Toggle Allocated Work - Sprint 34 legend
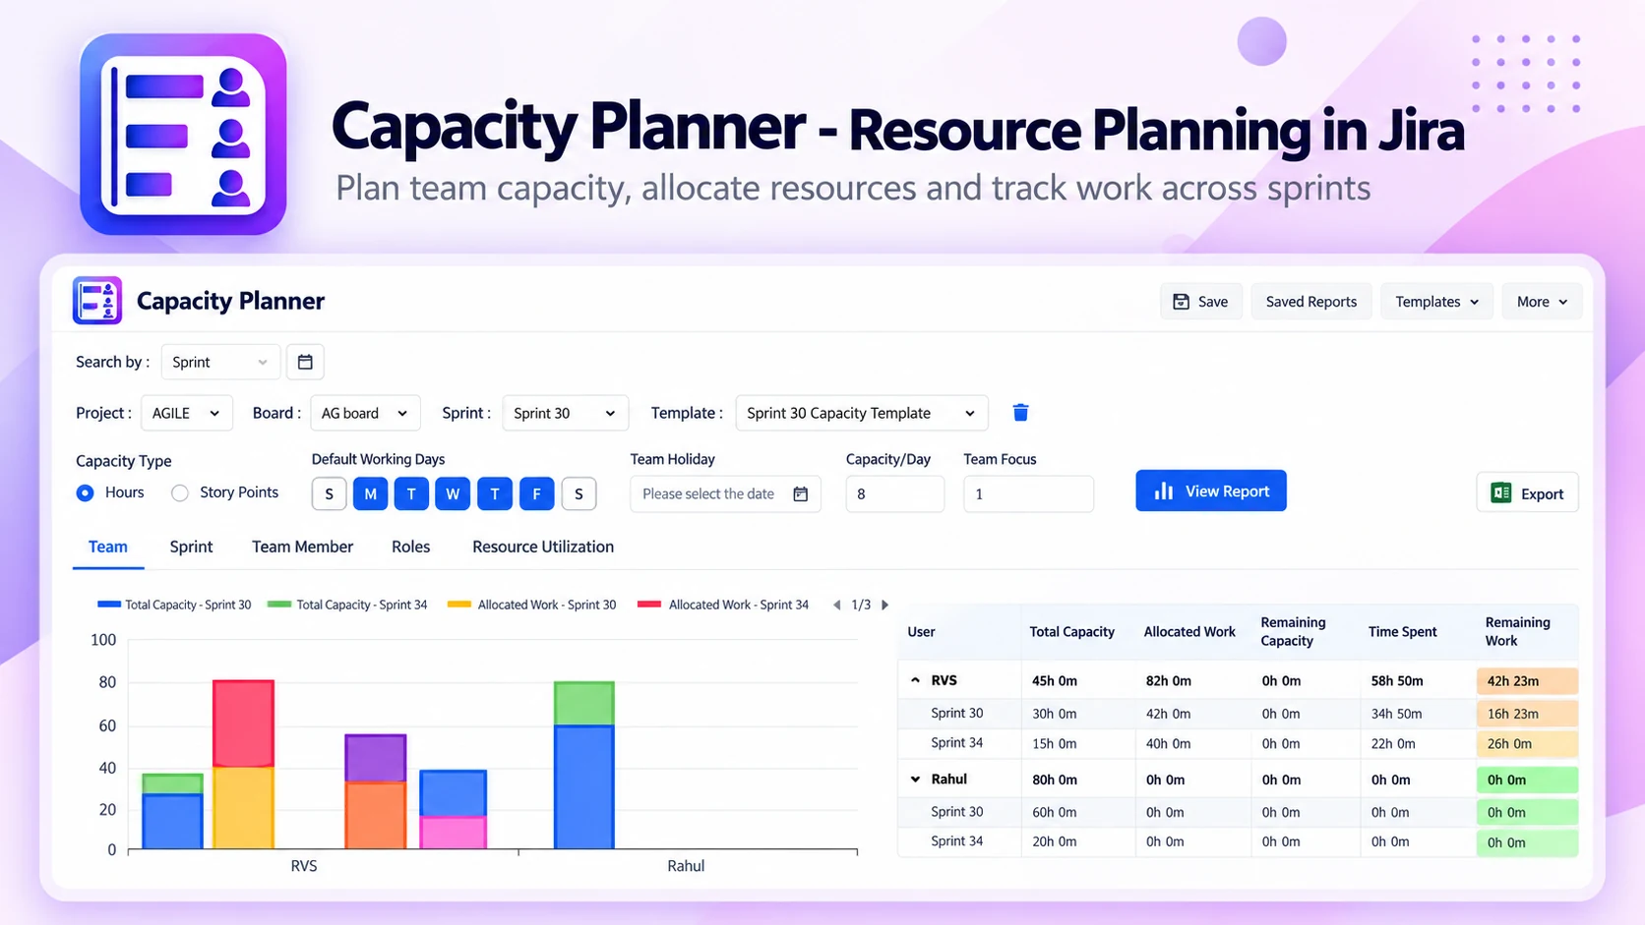This screenshot has height=925, width=1645. coord(723,605)
